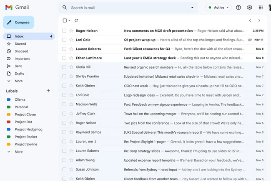This screenshot has height=181, width=271.
Task: Open the settings gear icon
Action: 249,8
